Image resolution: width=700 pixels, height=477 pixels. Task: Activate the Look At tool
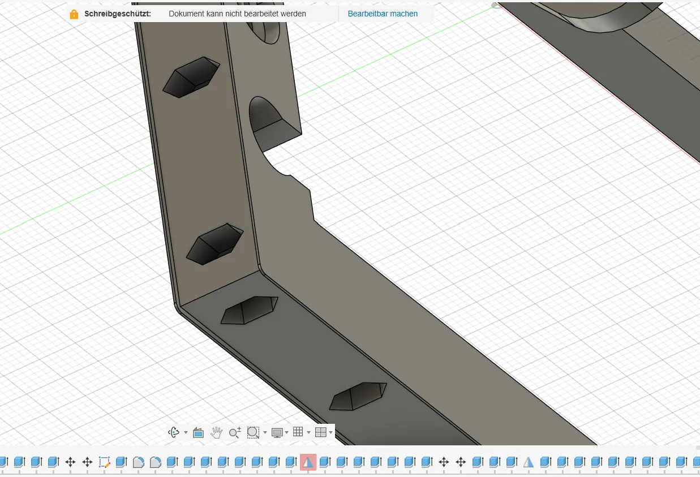click(x=198, y=432)
